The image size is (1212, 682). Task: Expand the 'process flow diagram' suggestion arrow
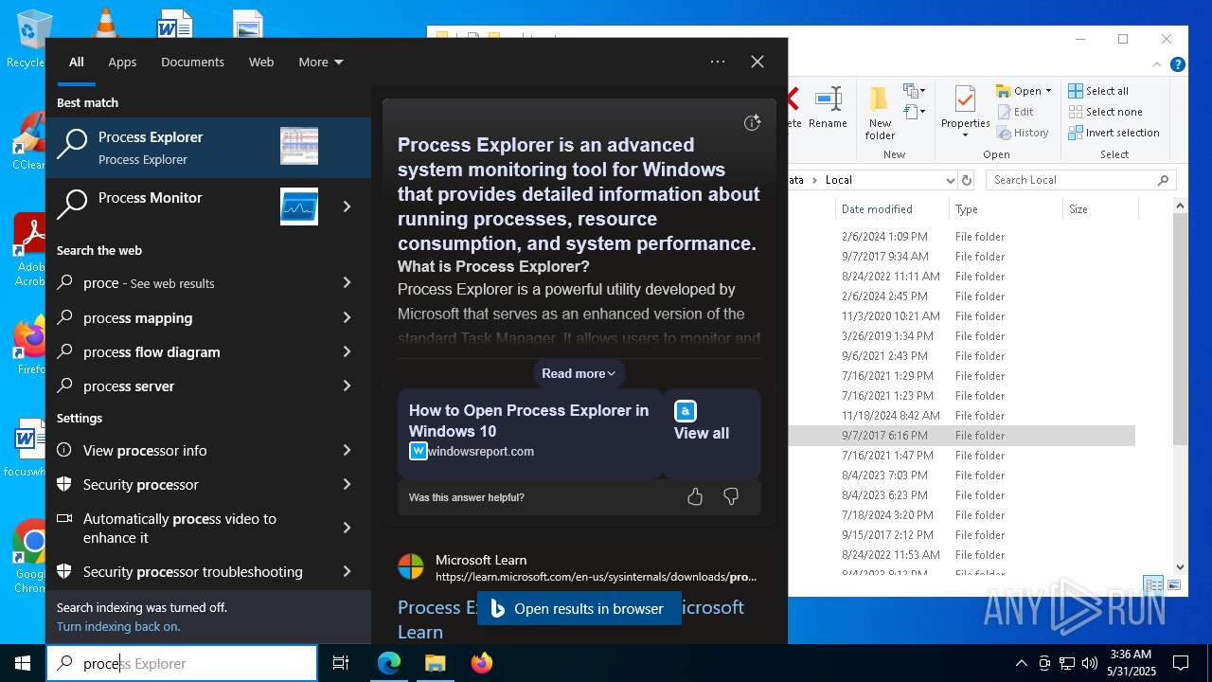tap(347, 351)
